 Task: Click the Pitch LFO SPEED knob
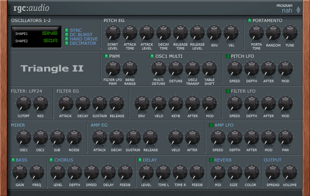tap(235, 68)
